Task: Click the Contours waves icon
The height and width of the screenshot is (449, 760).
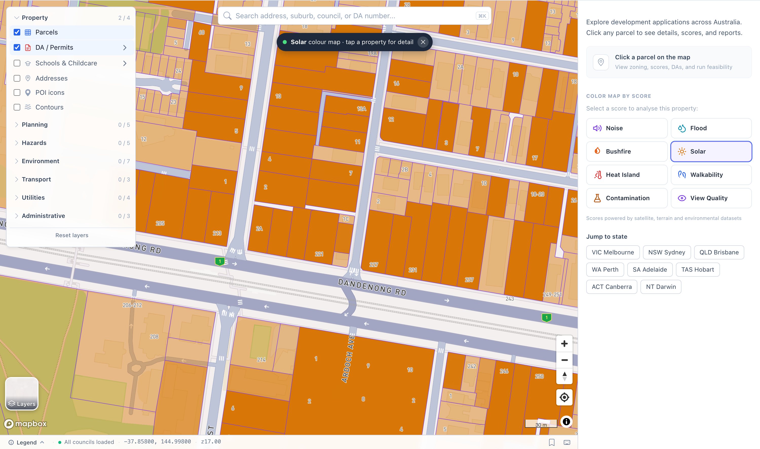Action: pos(28,107)
